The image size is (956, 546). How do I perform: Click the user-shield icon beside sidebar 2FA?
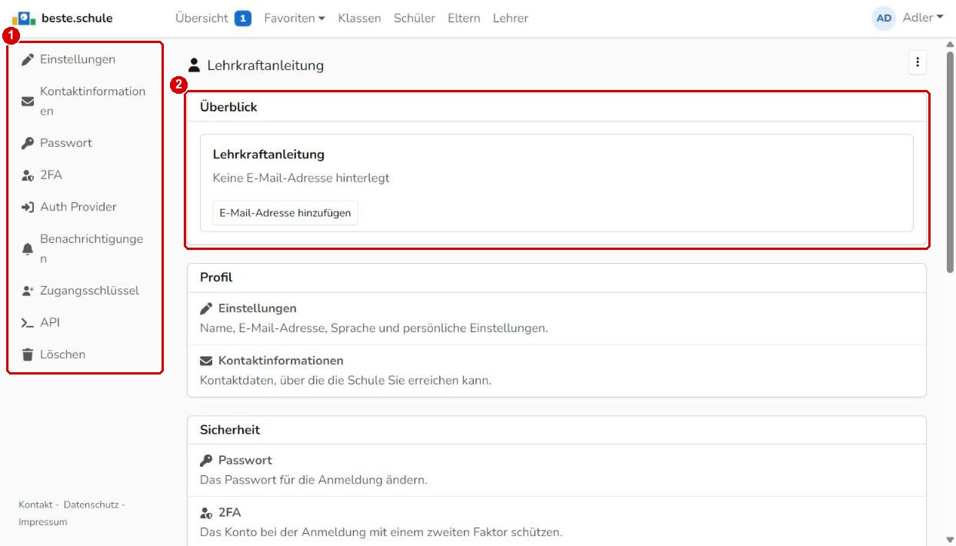click(28, 175)
